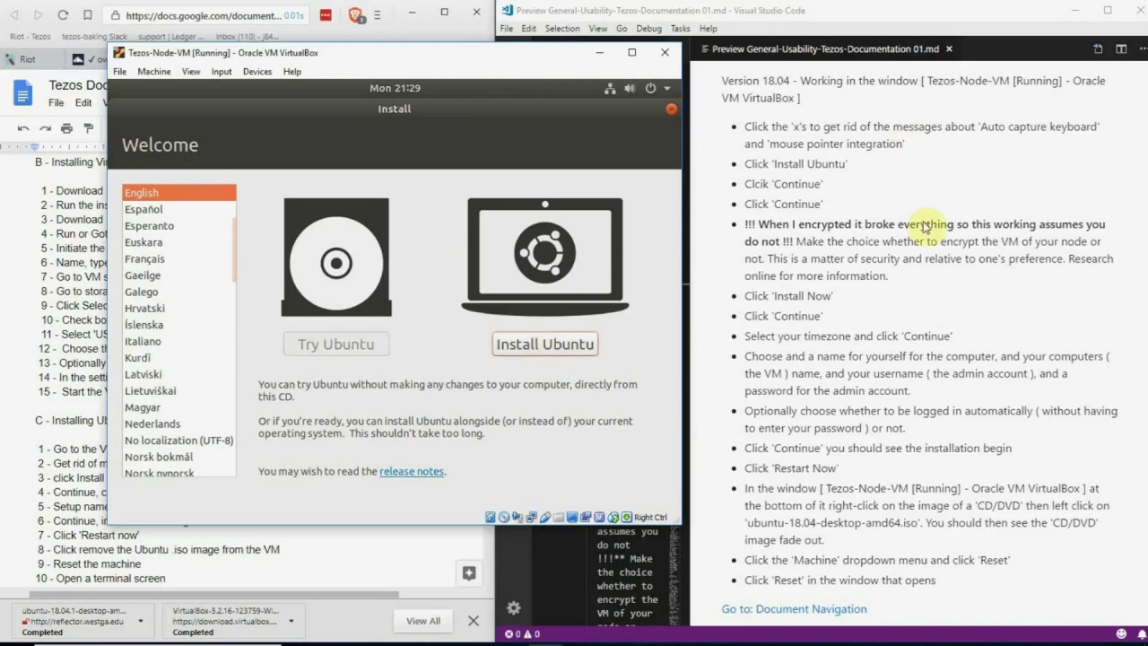Click VS Code errors and warnings status
Viewport: 1148px width, 646px height.
(x=522, y=634)
